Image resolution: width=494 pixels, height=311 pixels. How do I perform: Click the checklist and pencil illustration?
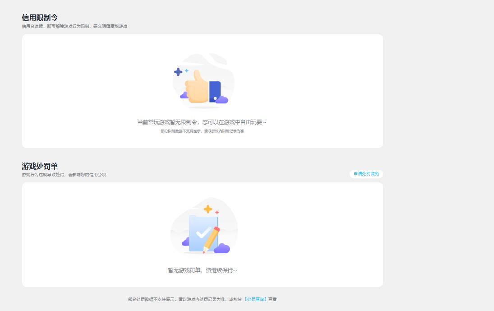pyautogui.click(x=204, y=226)
